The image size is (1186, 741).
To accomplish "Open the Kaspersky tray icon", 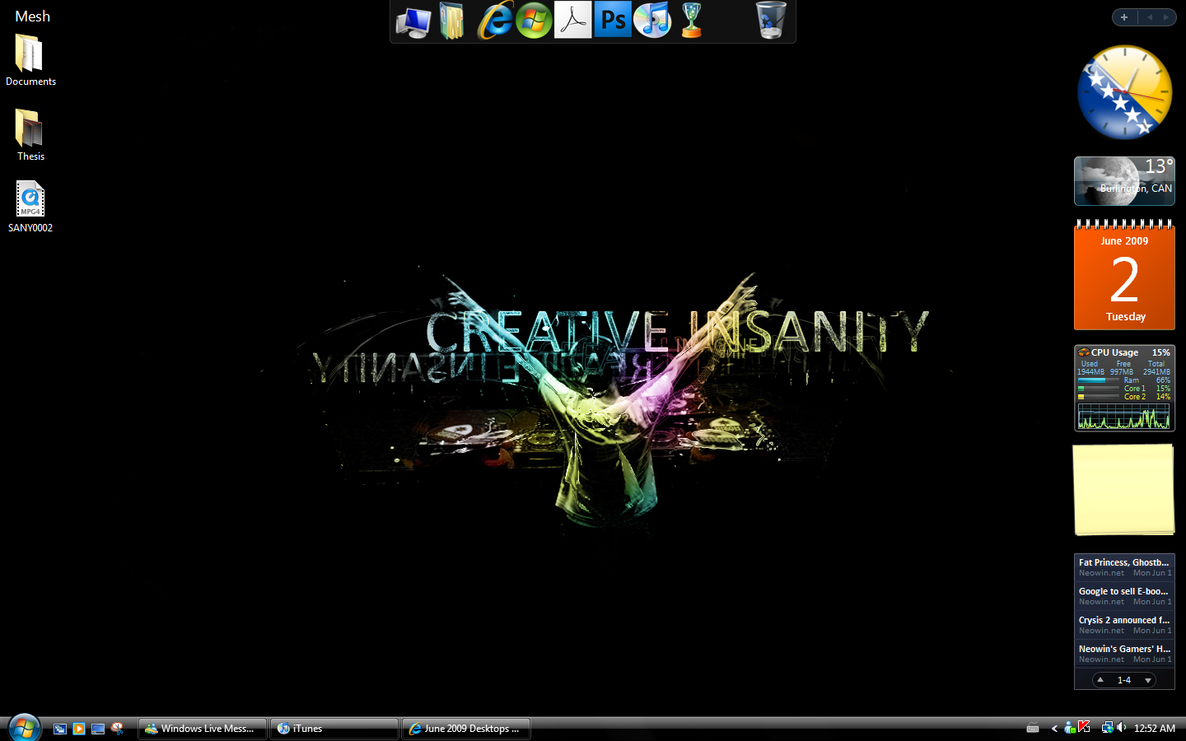I will [x=1084, y=727].
